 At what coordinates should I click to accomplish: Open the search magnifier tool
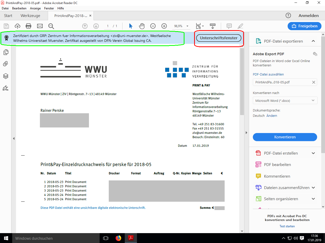coord(51,26)
